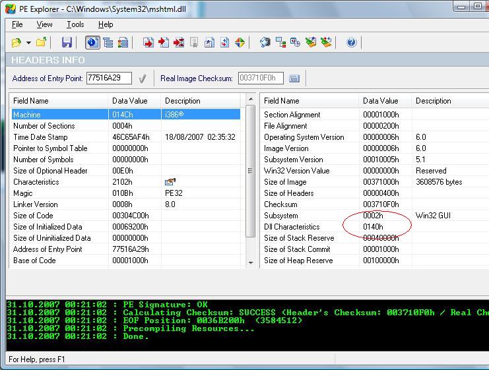
Task: Click the green brush with arrow icon
Action: [x=326, y=42]
